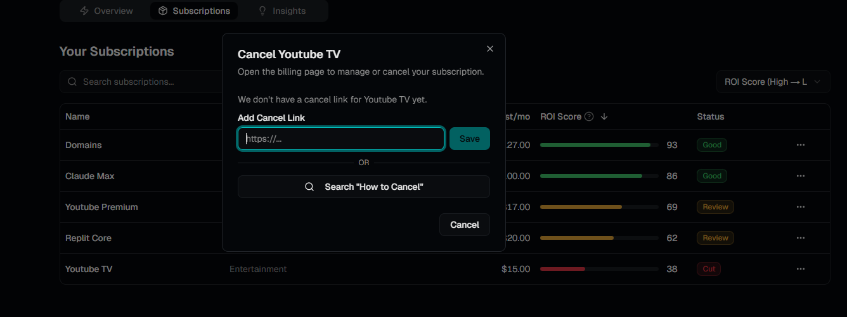847x317 pixels.
Task: Sort by ROI Score arrow icon
Action: (x=604, y=116)
